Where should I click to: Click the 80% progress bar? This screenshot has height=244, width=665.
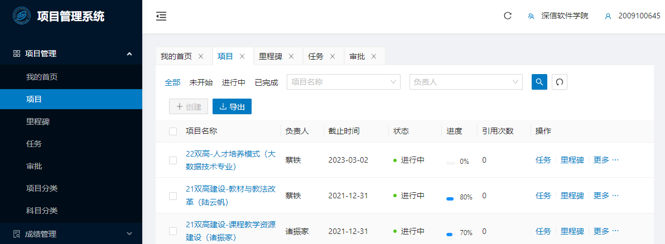[450, 197]
